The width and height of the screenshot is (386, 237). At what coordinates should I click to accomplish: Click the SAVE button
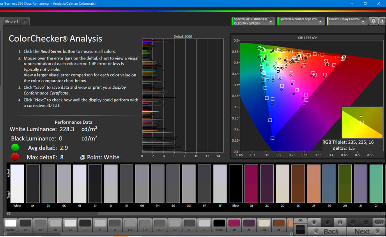(x=379, y=223)
